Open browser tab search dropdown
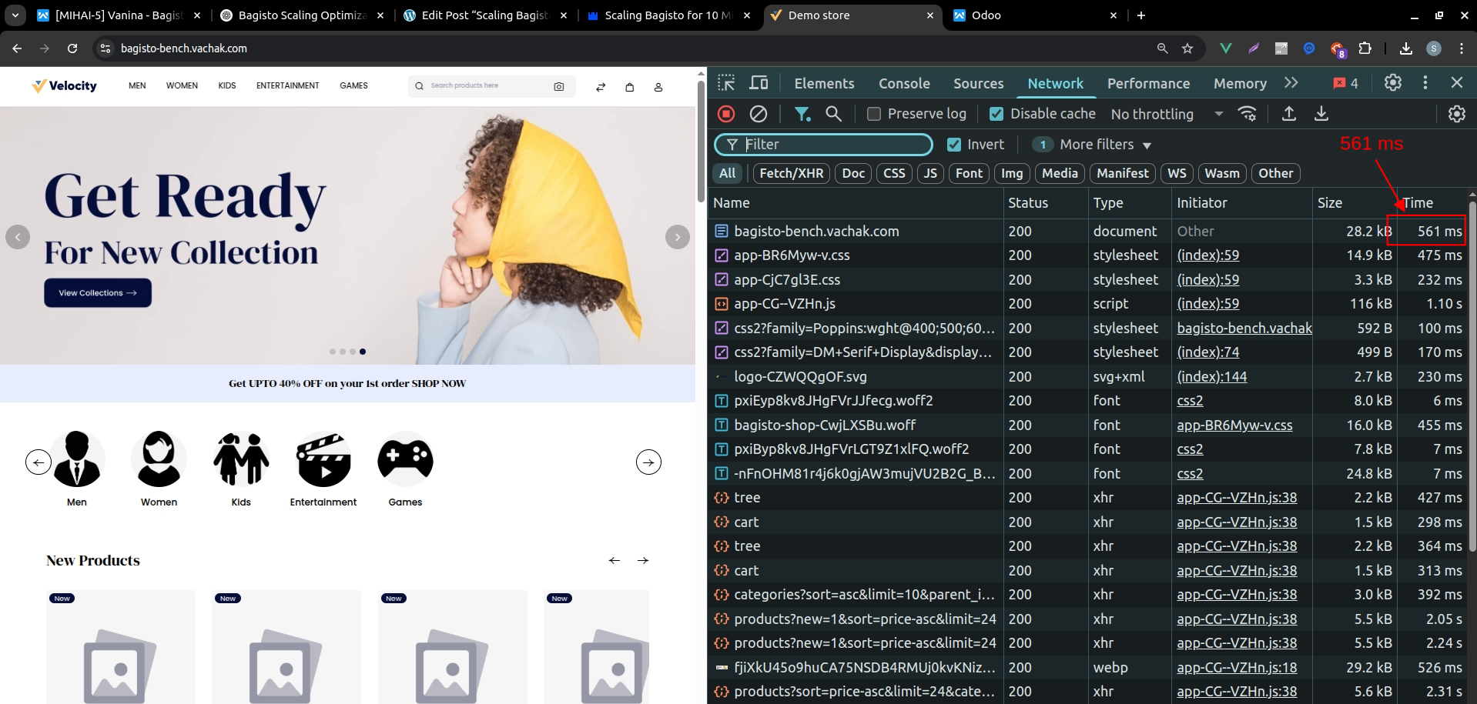The image size is (1477, 704). [x=15, y=15]
